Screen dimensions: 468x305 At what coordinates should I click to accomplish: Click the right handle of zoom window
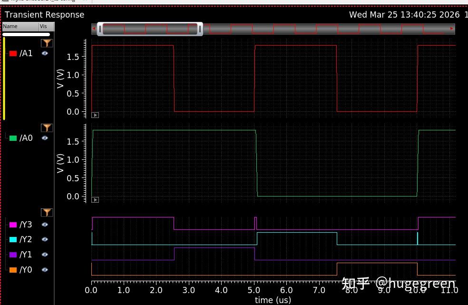tap(200, 29)
